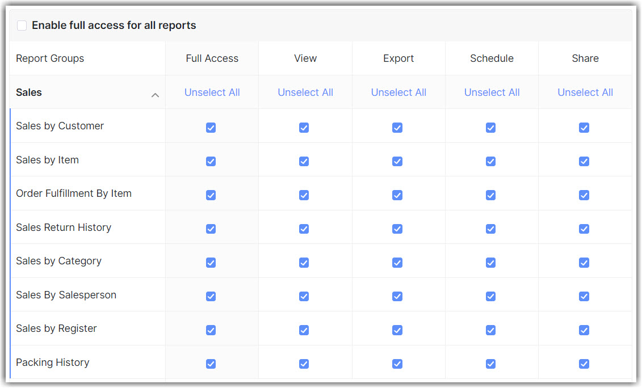Viewport: 642px width, 388px height.
Task: Click Unselect All under Schedule column
Action: (492, 92)
